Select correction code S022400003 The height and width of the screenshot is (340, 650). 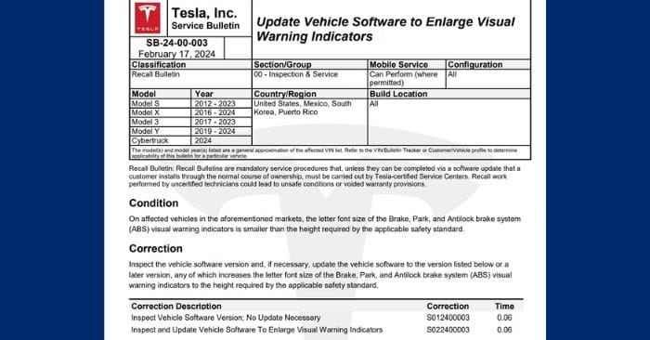[448, 330]
